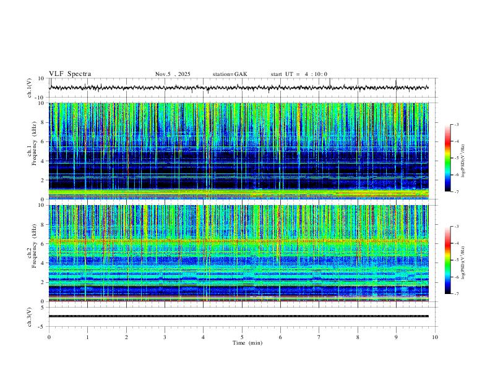Image resolution: width=490 pixels, height=378 pixels.
Task: Click the "5" tick on the time axis
Action: [x=242, y=337]
